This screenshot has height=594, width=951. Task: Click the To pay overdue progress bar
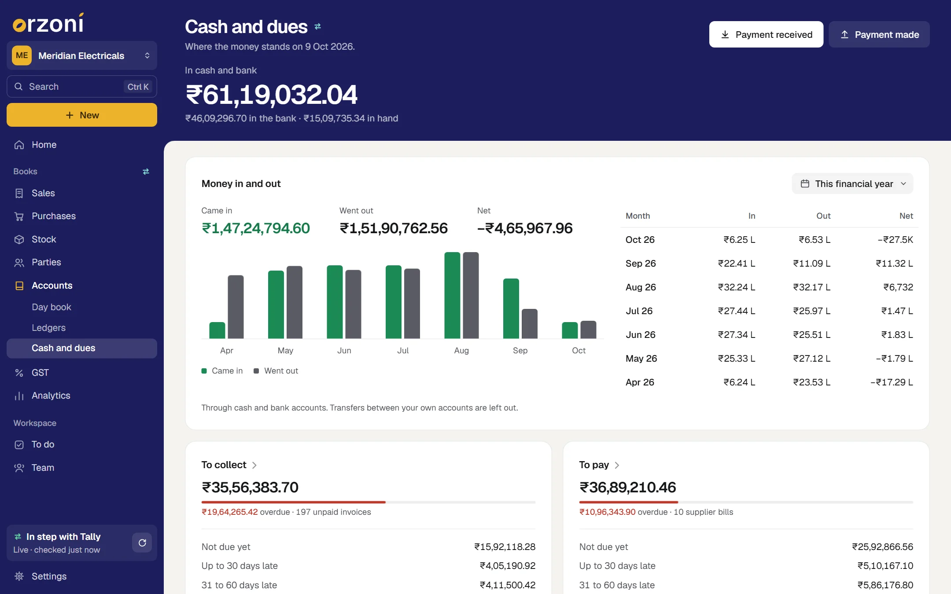[746, 502]
